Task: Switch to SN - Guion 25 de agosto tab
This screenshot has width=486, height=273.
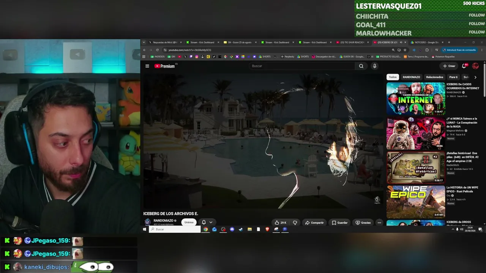Action: pos(240,42)
